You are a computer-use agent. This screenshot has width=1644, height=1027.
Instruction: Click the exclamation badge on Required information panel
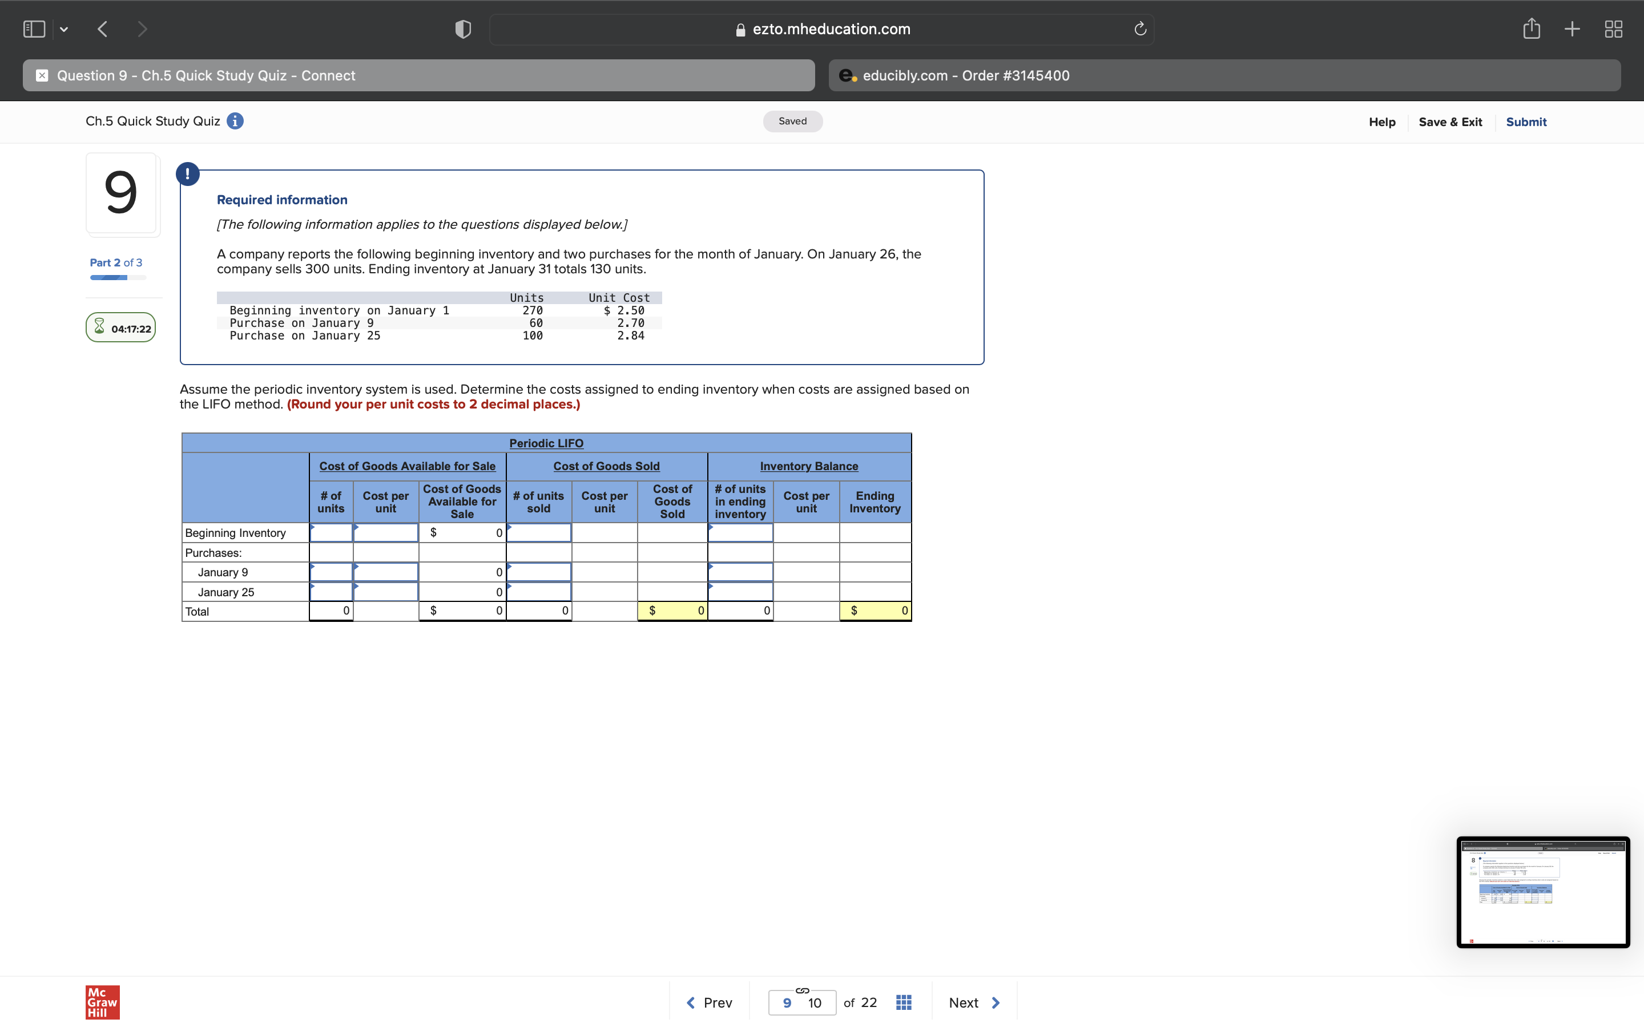point(187,173)
